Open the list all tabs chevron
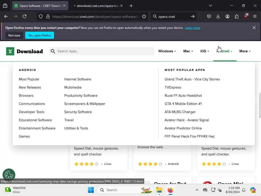 tap(210, 6)
